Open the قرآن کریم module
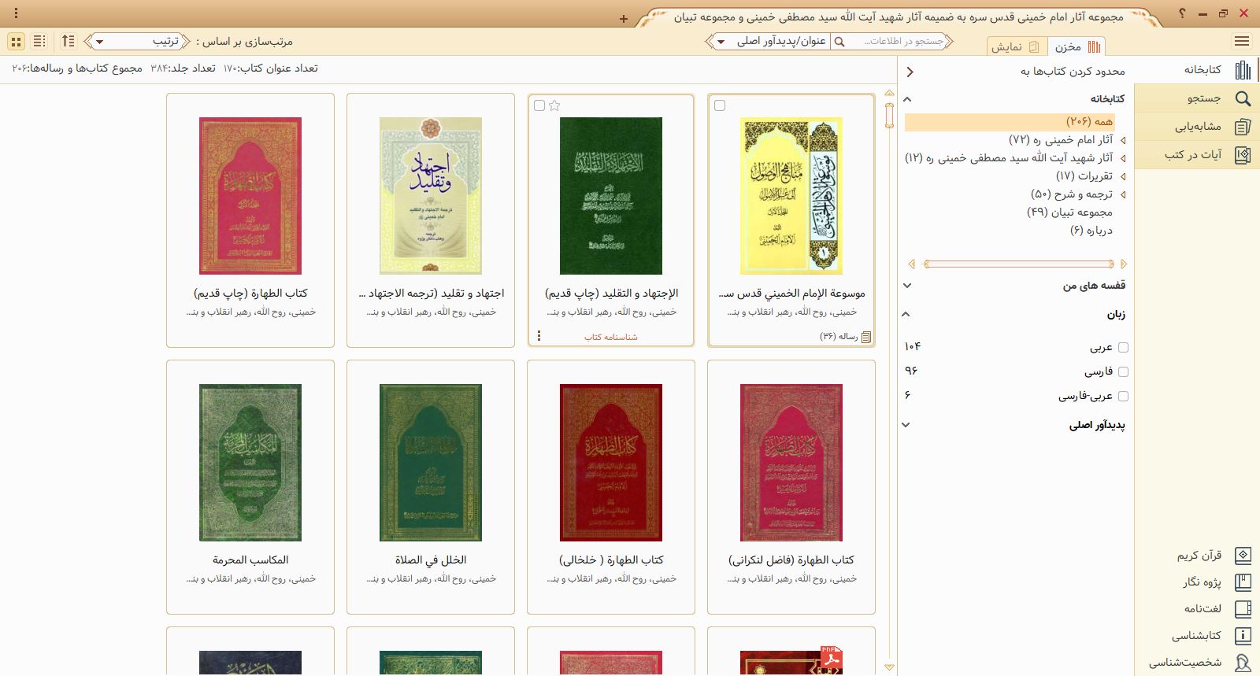 [1213, 556]
